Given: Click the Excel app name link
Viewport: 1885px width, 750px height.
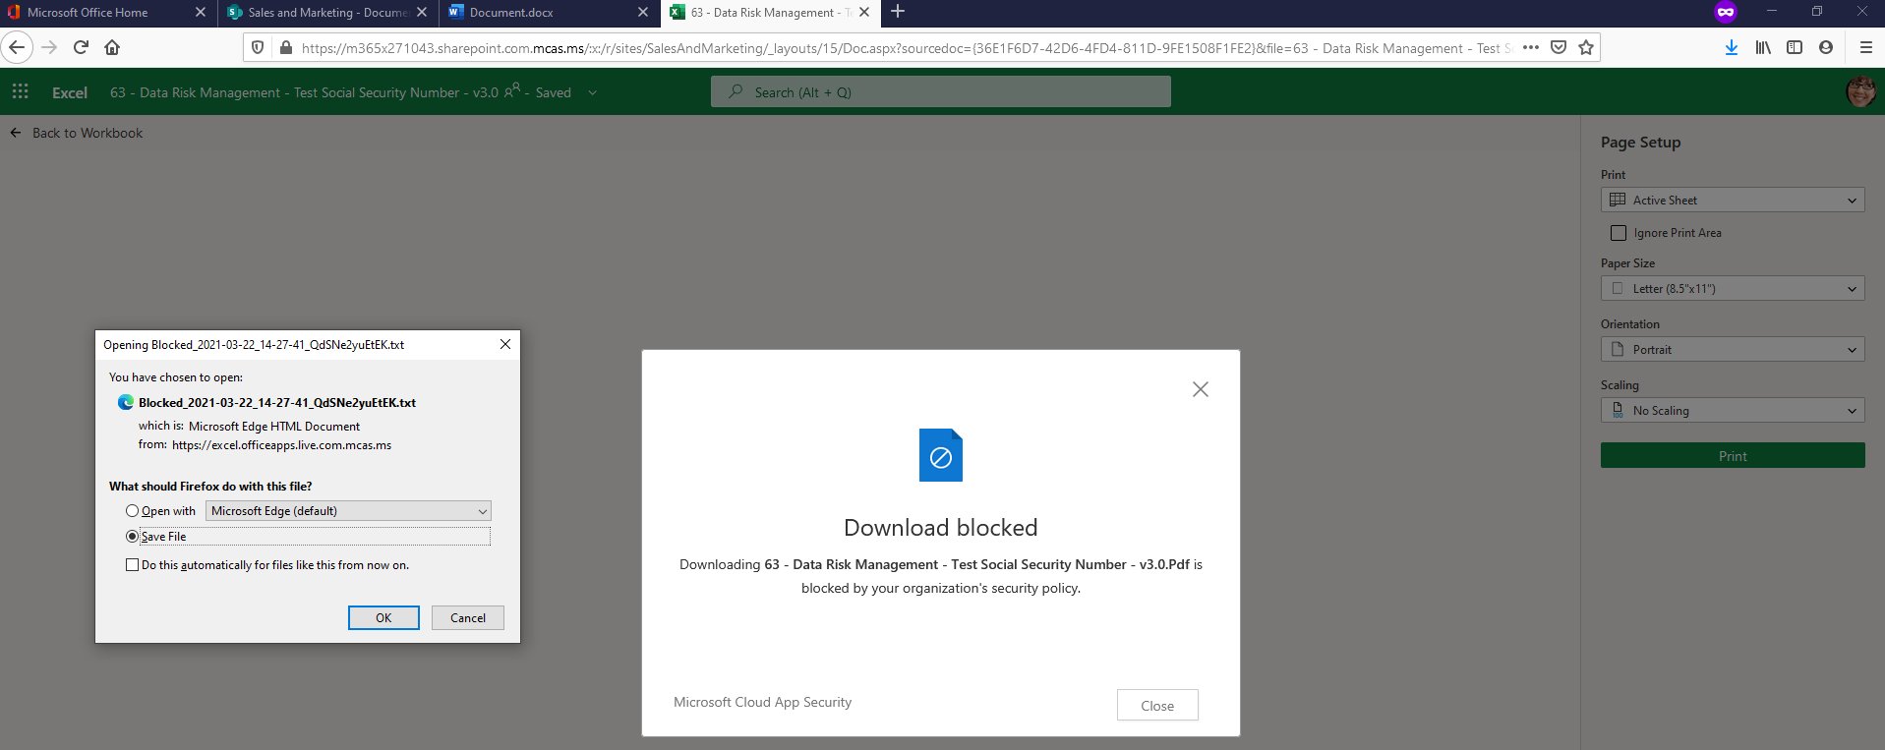Looking at the screenshot, I should (70, 92).
